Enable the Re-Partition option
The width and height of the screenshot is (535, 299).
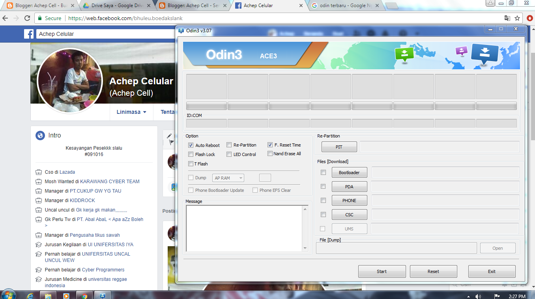point(229,145)
